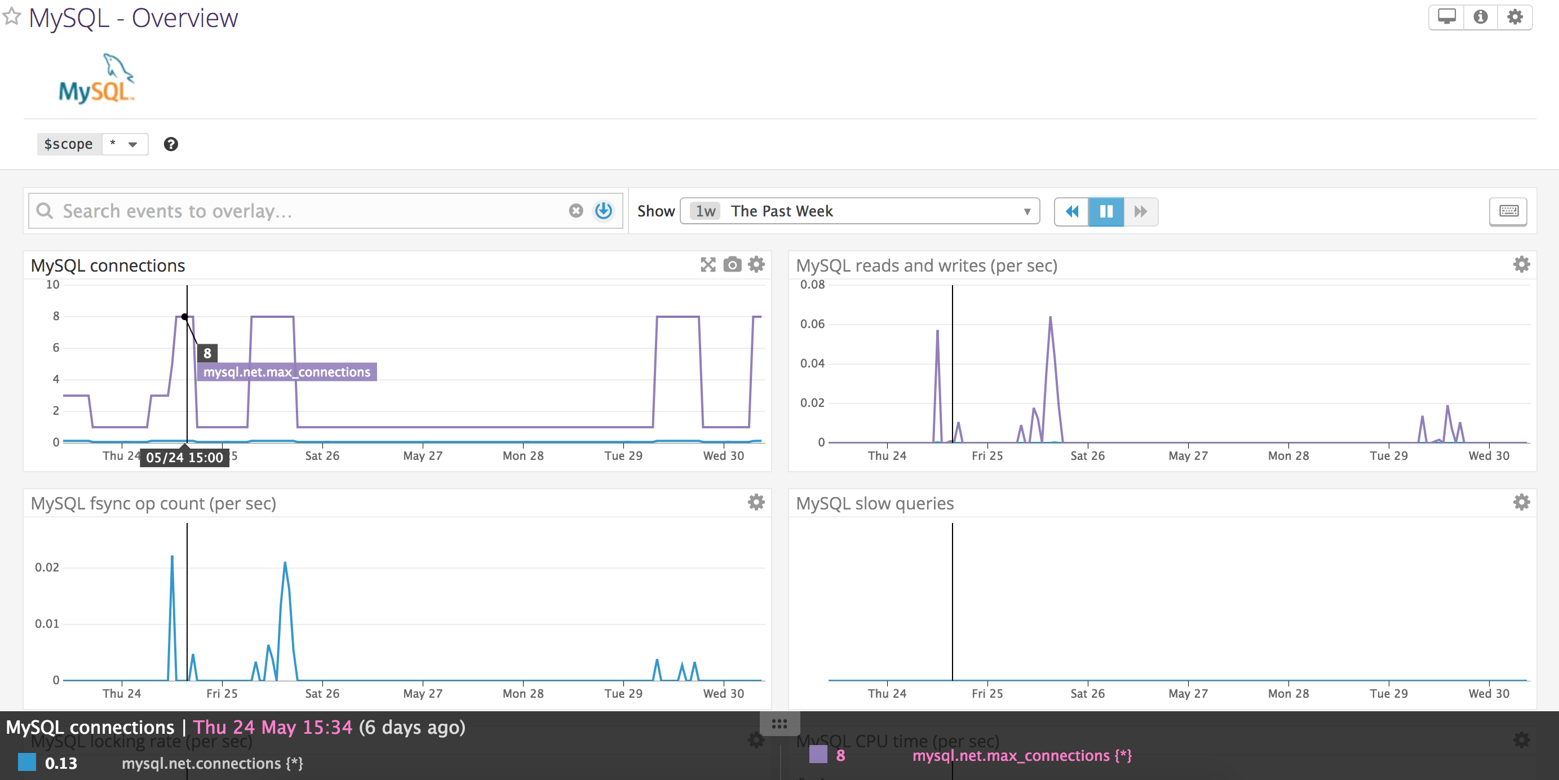The width and height of the screenshot is (1559, 780).
Task: Clear the events overlay search field
Action: 575,211
